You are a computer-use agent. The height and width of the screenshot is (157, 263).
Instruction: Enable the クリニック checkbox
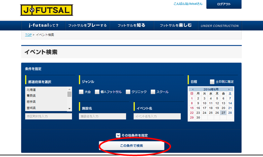pos(128,92)
